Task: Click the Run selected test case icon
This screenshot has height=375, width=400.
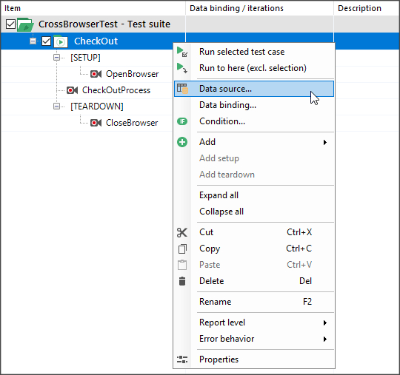Action: click(182, 52)
